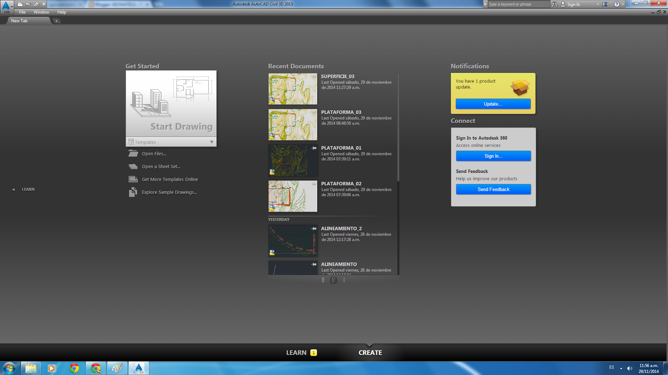Switch to the LEARN page tab
The height and width of the screenshot is (375, 668).
[301, 352]
